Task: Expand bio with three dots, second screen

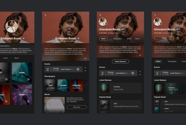Action: (x=85, y=58)
